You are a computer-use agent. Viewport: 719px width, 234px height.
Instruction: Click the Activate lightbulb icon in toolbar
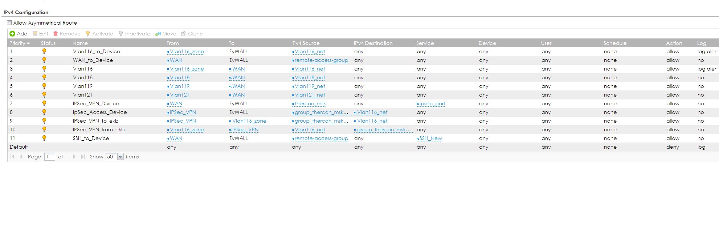[87, 34]
